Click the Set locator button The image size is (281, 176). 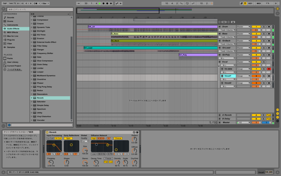coord(224,22)
